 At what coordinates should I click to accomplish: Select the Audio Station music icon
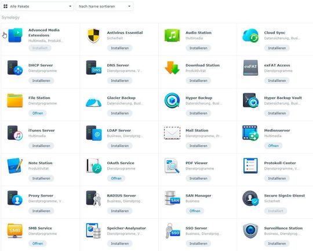(x=172, y=35)
